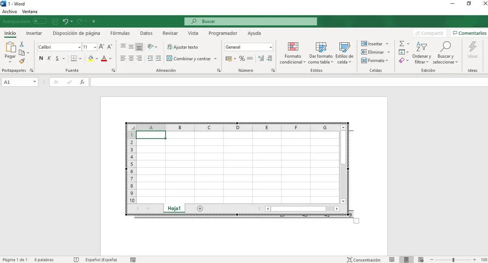Open the Datos ribbon tab
Viewport: 488px width, 263px height.
[146, 33]
